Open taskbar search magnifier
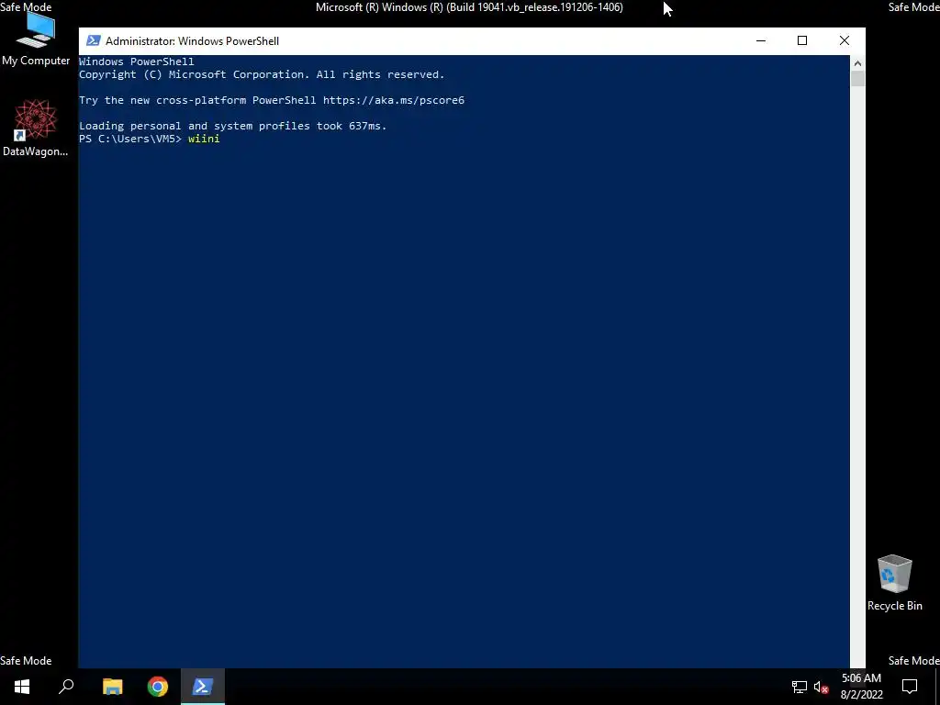Image resolution: width=940 pixels, height=705 pixels. click(66, 687)
